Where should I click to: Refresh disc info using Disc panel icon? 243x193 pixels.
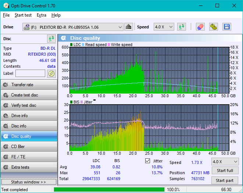pyautogui.click(x=51, y=39)
